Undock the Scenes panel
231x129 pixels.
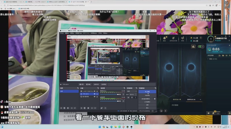point(78,88)
